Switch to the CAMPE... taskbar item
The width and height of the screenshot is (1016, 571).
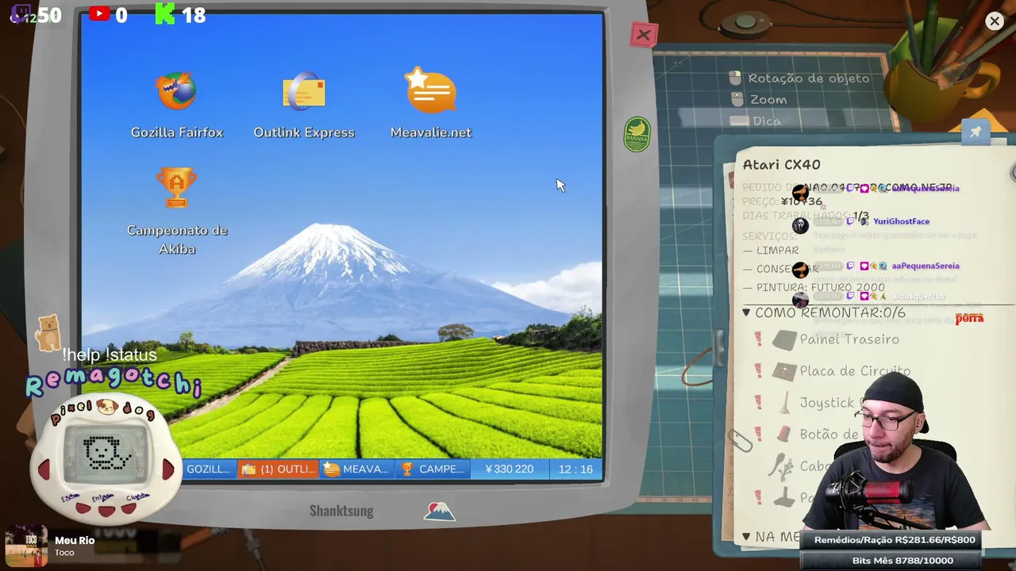(433, 469)
